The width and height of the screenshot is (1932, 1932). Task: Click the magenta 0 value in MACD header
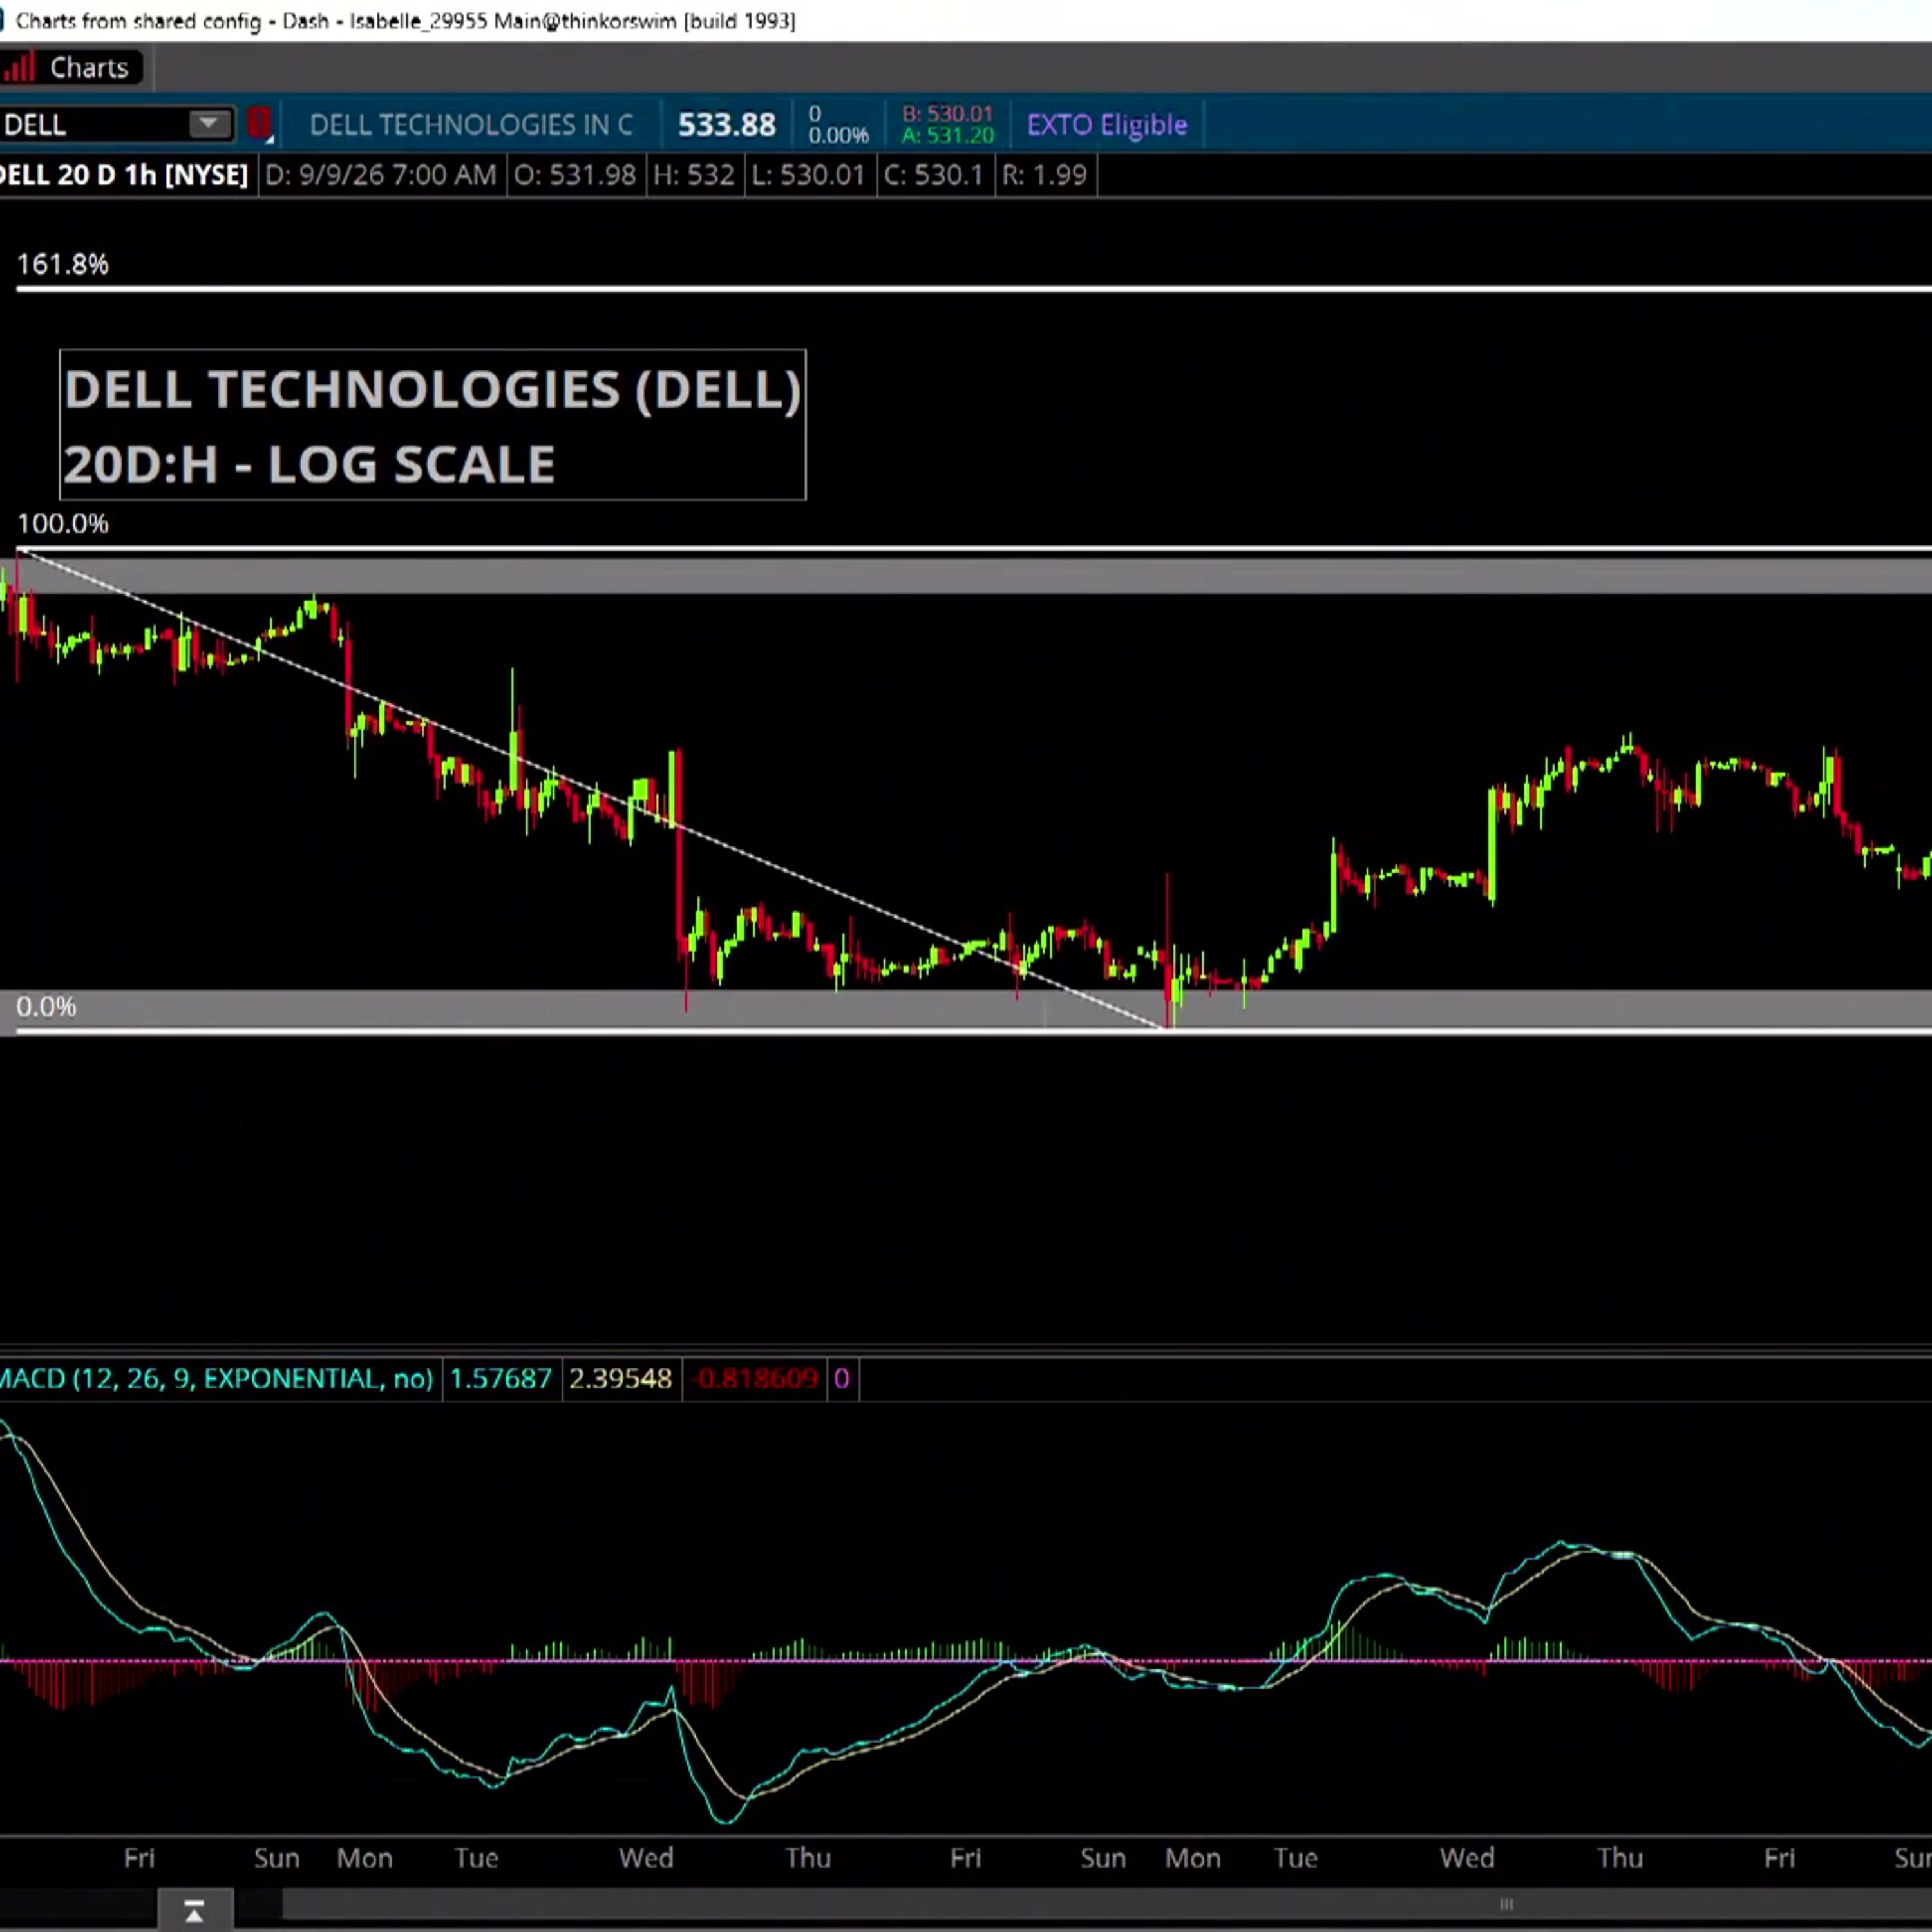pyautogui.click(x=841, y=1379)
